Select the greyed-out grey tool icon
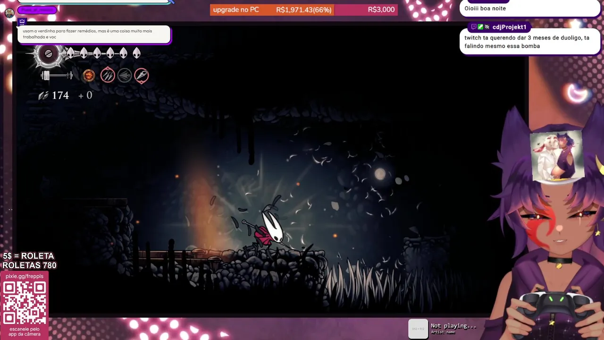604x340 pixels. [x=125, y=75]
